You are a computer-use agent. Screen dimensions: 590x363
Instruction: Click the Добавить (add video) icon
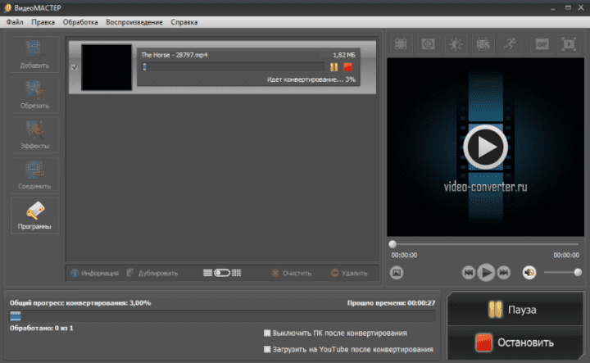(x=34, y=55)
